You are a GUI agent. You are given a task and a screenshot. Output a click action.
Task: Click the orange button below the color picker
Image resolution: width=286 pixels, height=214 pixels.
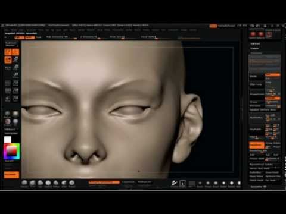pos(11,175)
